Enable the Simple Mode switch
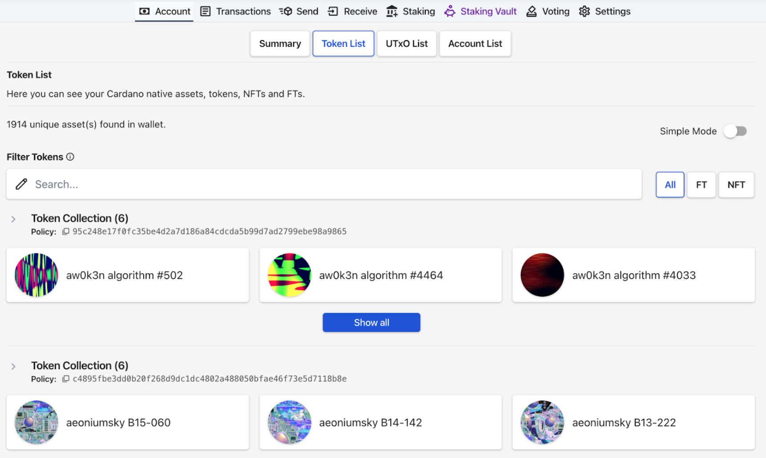This screenshot has height=458, width=766. coord(735,131)
